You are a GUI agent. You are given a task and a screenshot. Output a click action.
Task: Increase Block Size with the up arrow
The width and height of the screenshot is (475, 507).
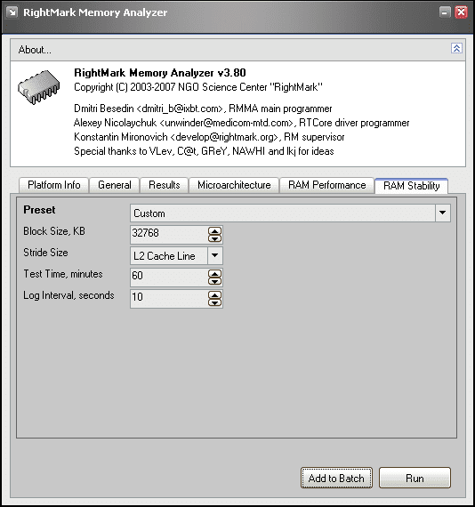click(x=214, y=231)
